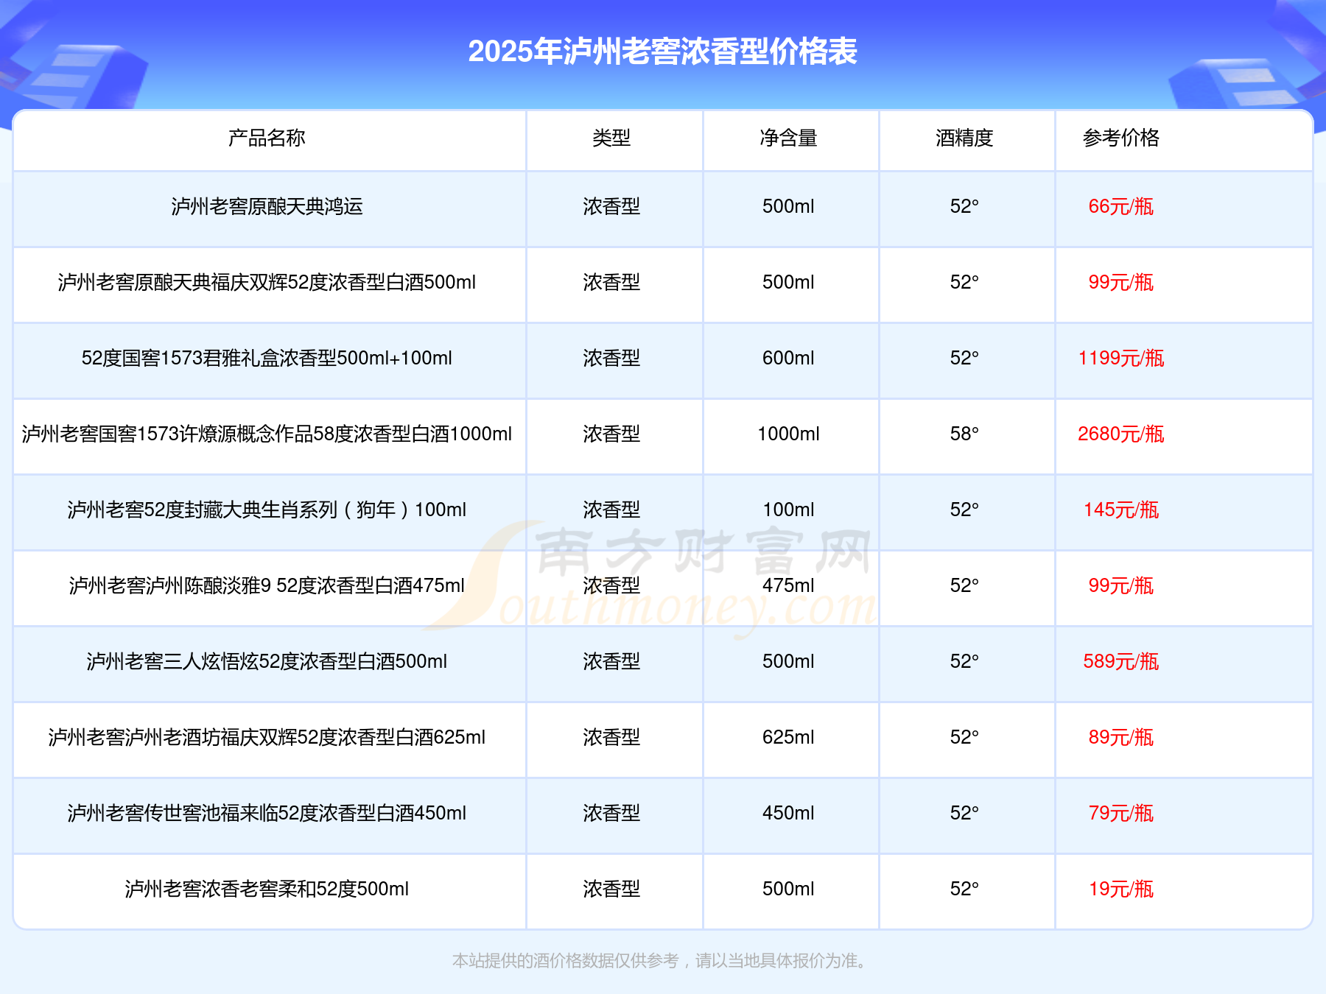Click product name 泸州老窖原酿天典鸿运
1326x994 pixels.
(x=267, y=206)
